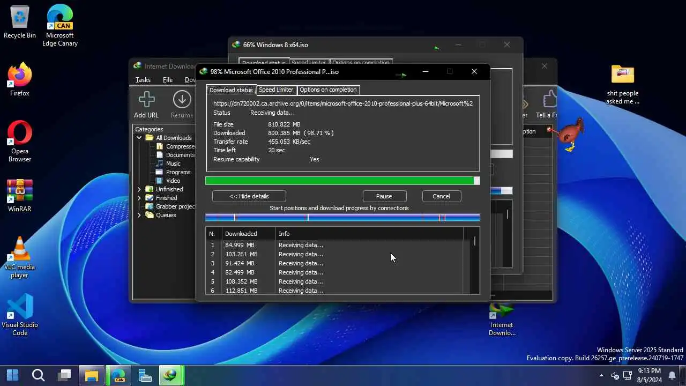The image size is (686, 386).
Task: Open File Explorer from the taskbar
Action: tap(92, 375)
